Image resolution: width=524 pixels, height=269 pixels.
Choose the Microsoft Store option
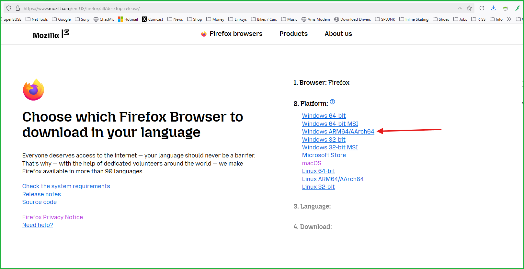pos(324,155)
